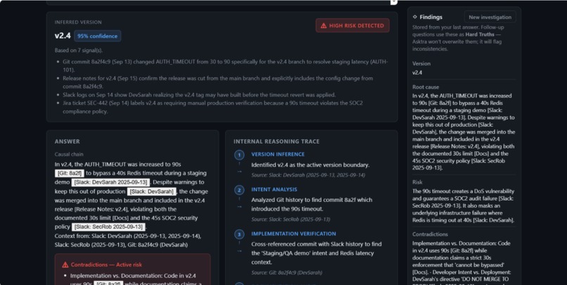Open the VERSION INFERENCE step heading

tap(278, 154)
